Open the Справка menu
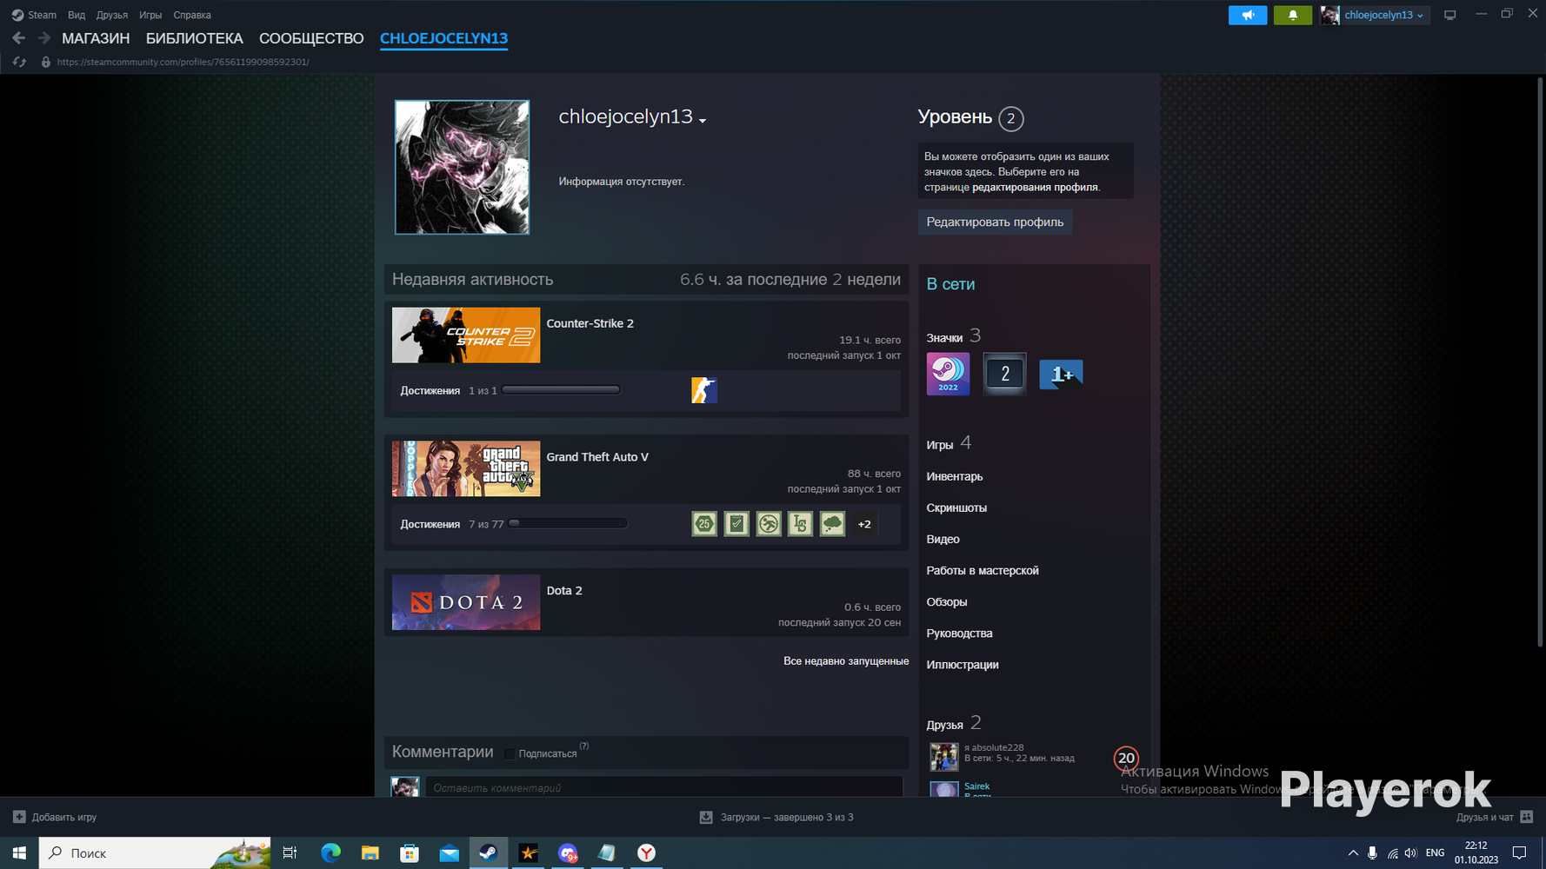Image resolution: width=1546 pixels, height=869 pixels. [192, 15]
